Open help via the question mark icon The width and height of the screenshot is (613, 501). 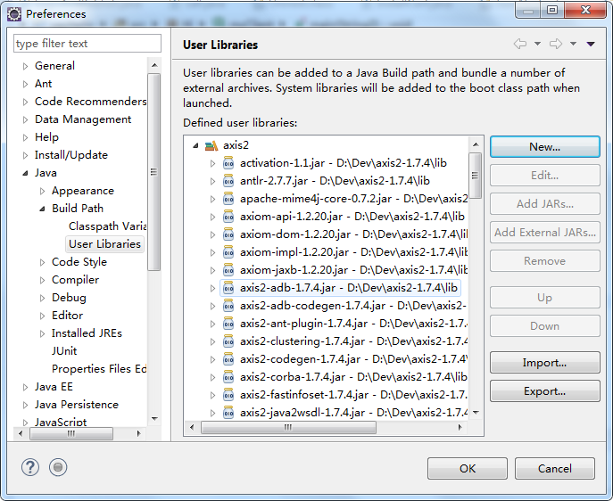pos(30,467)
